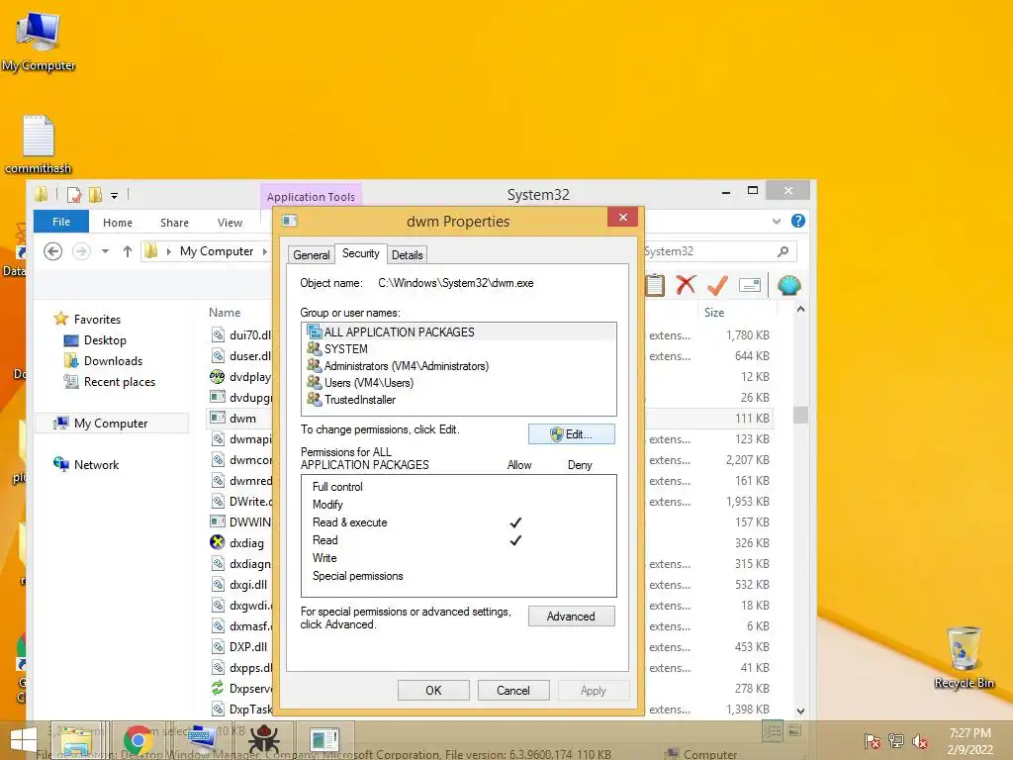This screenshot has height=760, width=1013.
Task: Click the clock in the system tray
Action: coord(969,741)
